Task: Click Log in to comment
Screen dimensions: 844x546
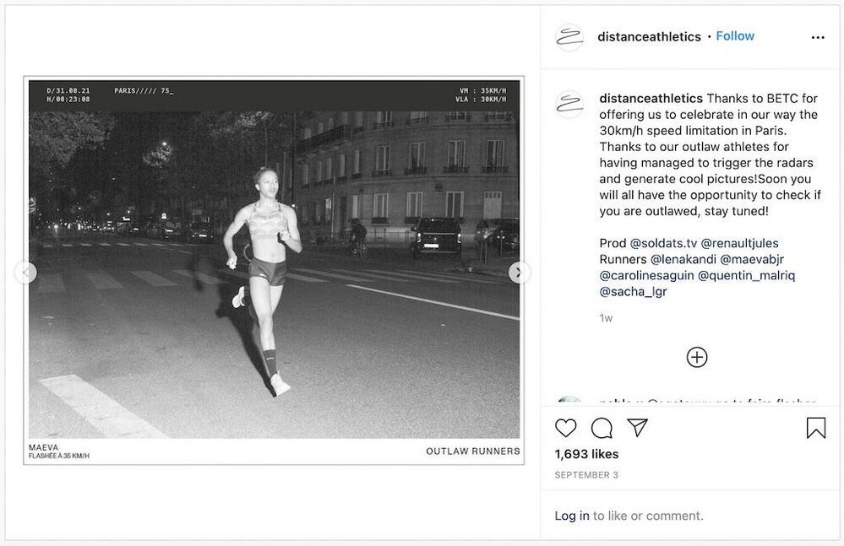Action: [572, 516]
